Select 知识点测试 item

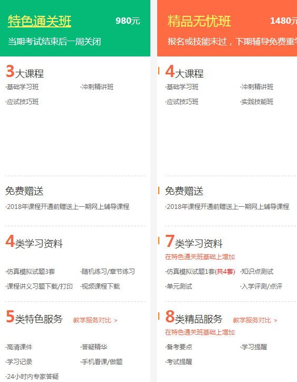tap(257, 272)
